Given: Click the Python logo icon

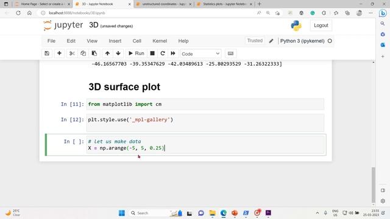Looking at the screenshot, I should coord(296,26).
